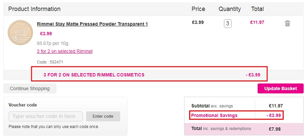The image size is (308, 139).
Task: Click the Subtotal exc. savings label
Action: [212, 106]
